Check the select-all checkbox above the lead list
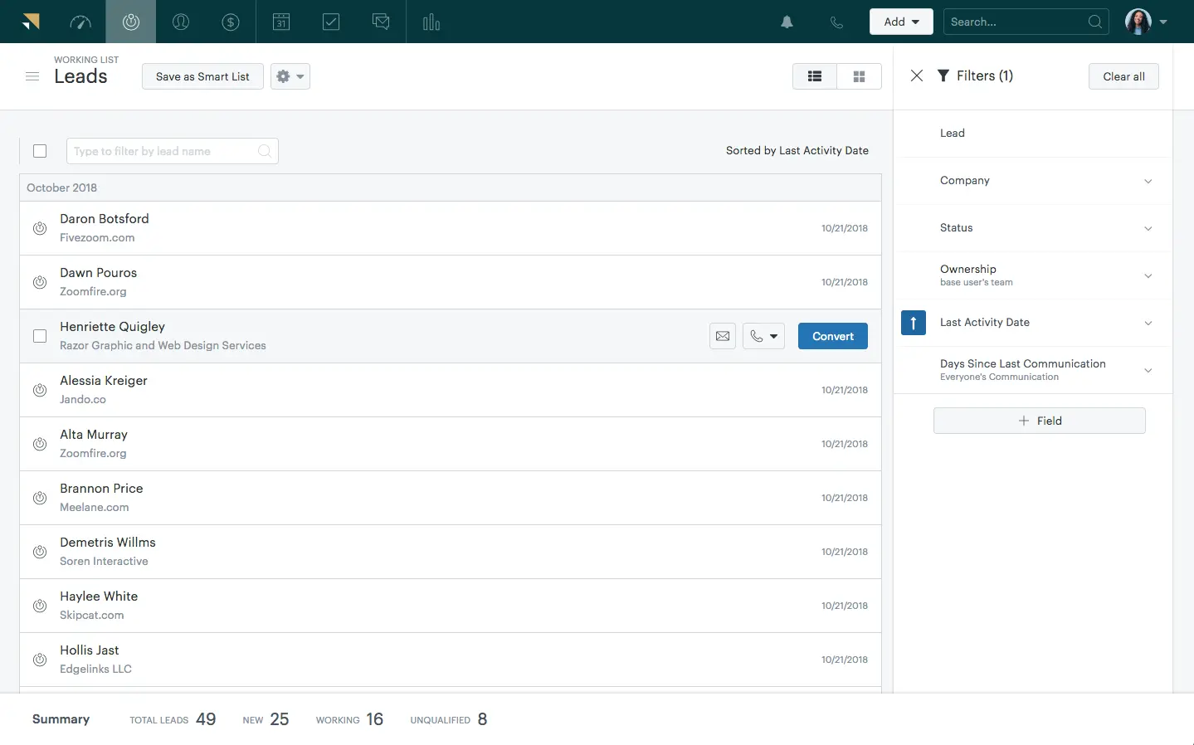This screenshot has width=1194, height=745. (40, 151)
